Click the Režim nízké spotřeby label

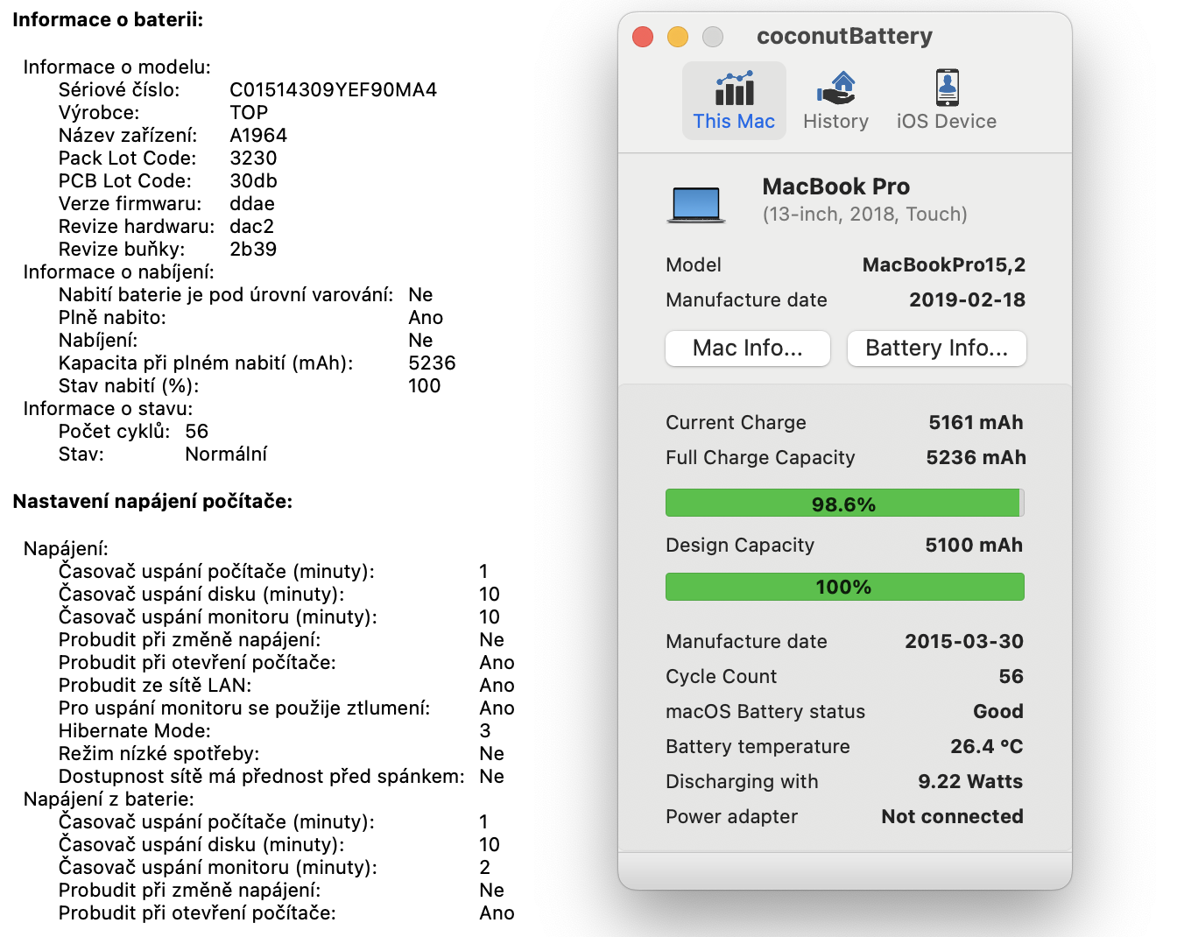coord(159,754)
